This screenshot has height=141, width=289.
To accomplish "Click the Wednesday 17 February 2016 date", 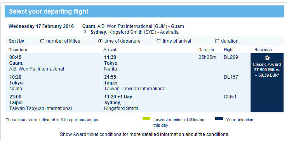I will point(41,26).
